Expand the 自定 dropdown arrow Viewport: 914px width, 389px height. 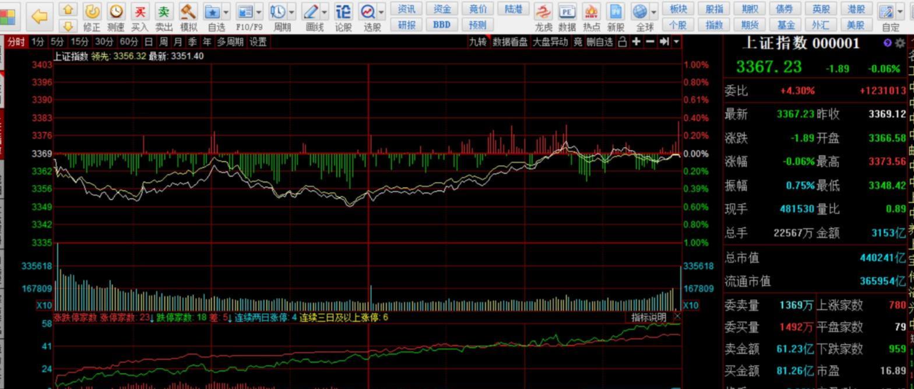coord(899,12)
